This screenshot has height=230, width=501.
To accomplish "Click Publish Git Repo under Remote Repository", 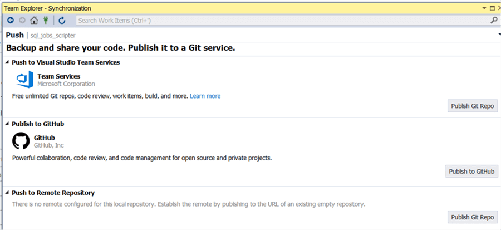I will (x=472, y=217).
